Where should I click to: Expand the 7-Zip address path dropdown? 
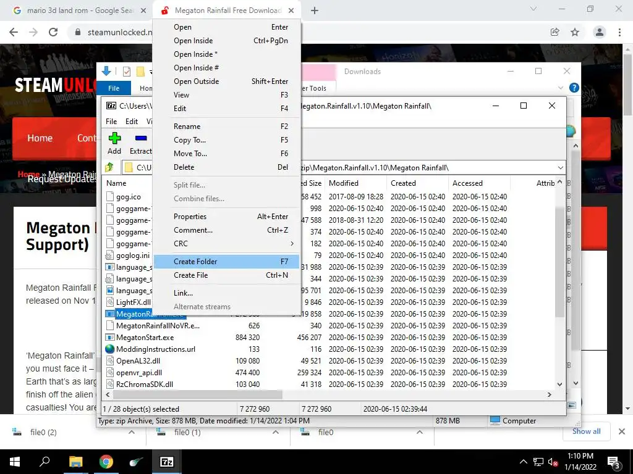[560, 168]
